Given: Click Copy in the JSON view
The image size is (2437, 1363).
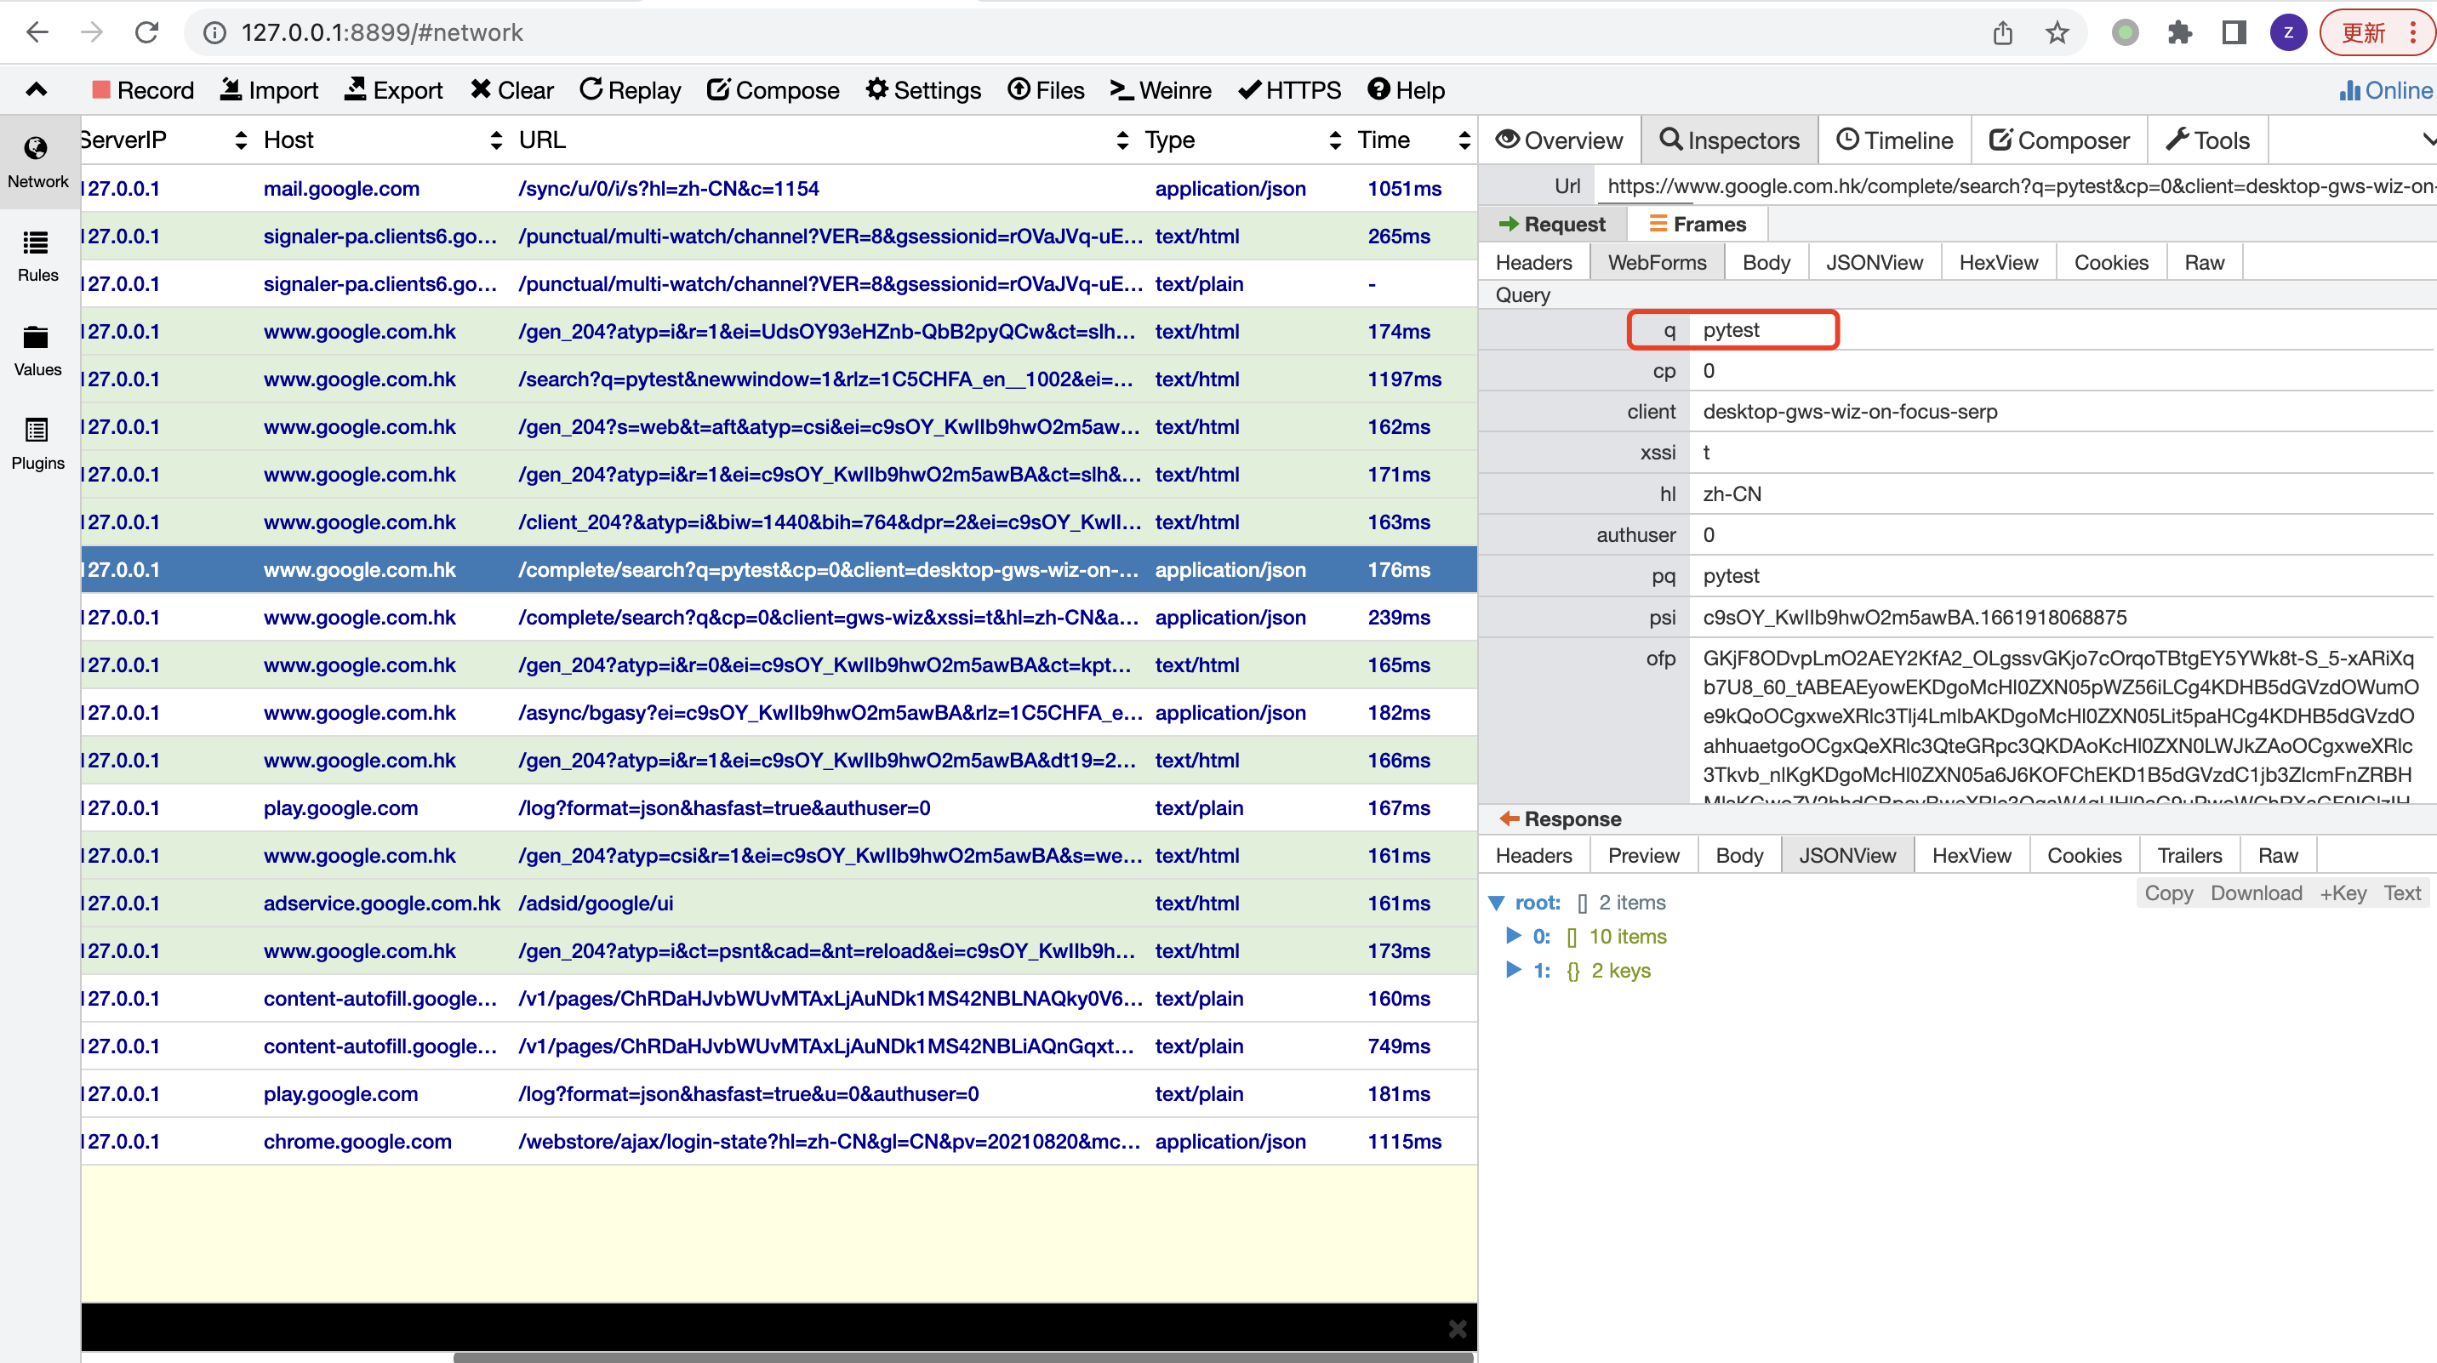Looking at the screenshot, I should pyautogui.click(x=2168, y=893).
